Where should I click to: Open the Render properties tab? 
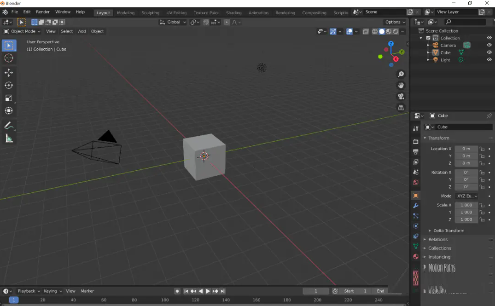coord(416,142)
